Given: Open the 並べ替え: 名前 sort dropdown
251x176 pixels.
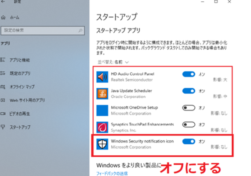Looking at the screenshot, I should pyautogui.click(x=113, y=62).
